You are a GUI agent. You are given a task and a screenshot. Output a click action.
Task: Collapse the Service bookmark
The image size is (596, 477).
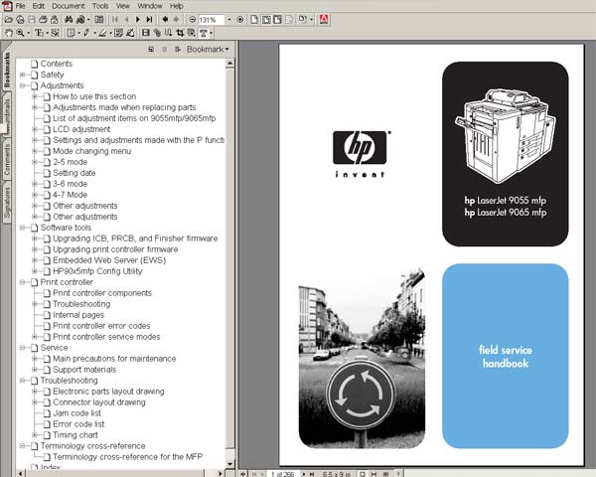[x=23, y=348]
